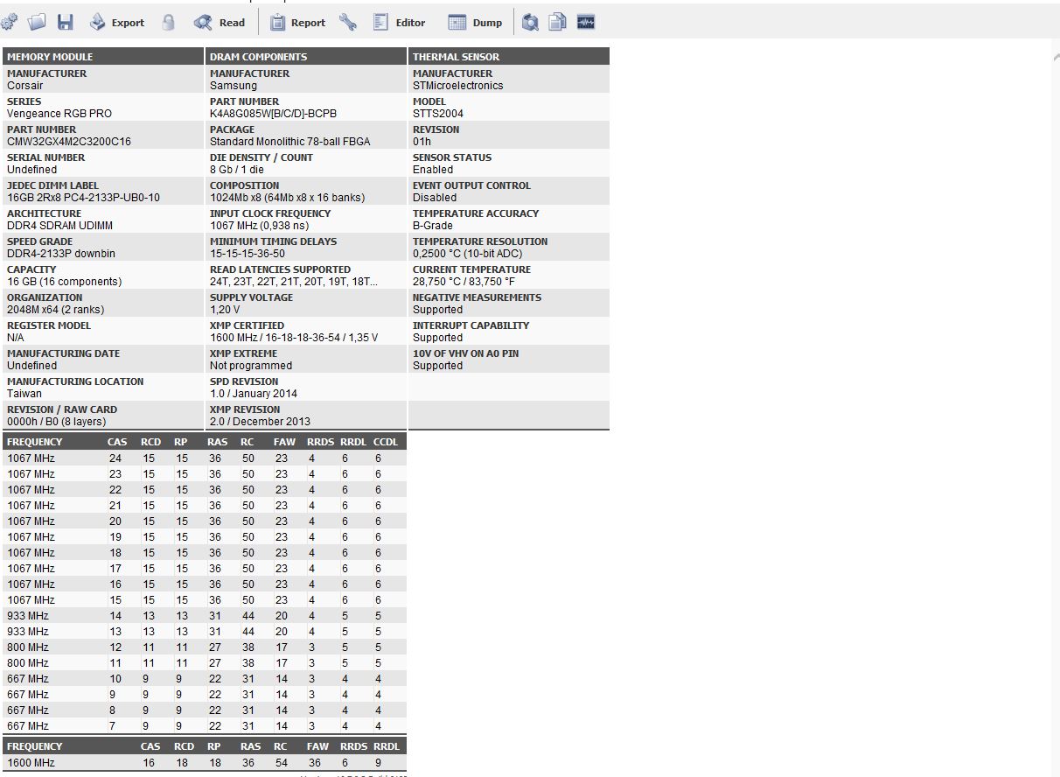Screen dimensions: 1060x777
Task: Click thermal sensor model STTS2004
Action: tap(438, 114)
